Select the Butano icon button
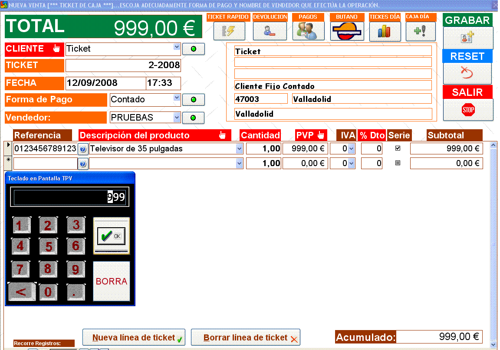The width and height of the screenshot is (500, 350). click(346, 31)
